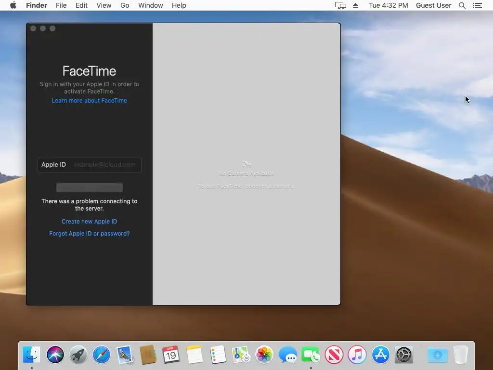Open Spotlight search magnifier
This screenshot has height=370, width=493.
tap(462, 5)
